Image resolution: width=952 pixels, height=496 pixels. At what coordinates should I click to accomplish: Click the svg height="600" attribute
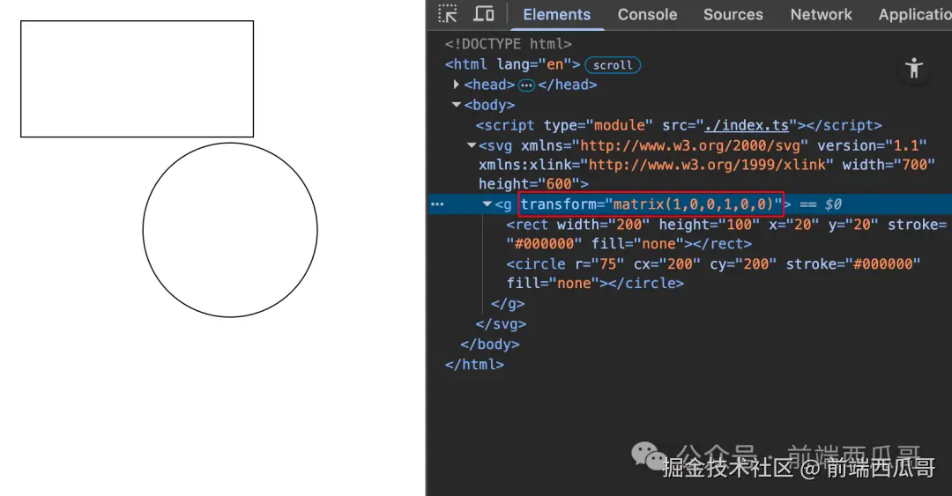[529, 184]
